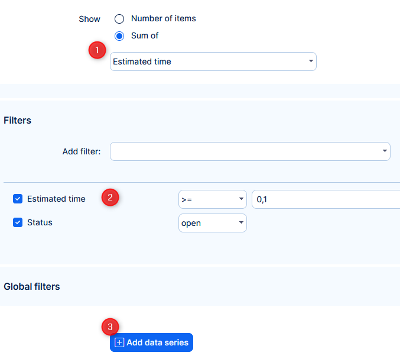The width and height of the screenshot is (400, 359).
Task: Click the Status filter label text
Action: point(40,223)
